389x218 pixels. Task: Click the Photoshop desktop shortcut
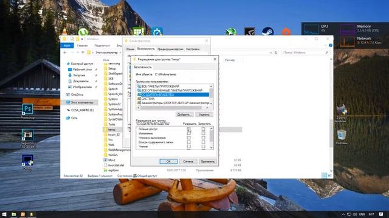tap(27, 111)
